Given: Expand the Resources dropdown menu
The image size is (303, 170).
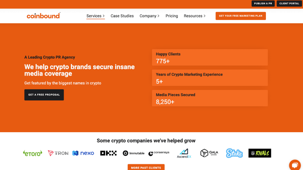Looking at the screenshot, I should pos(195,16).
